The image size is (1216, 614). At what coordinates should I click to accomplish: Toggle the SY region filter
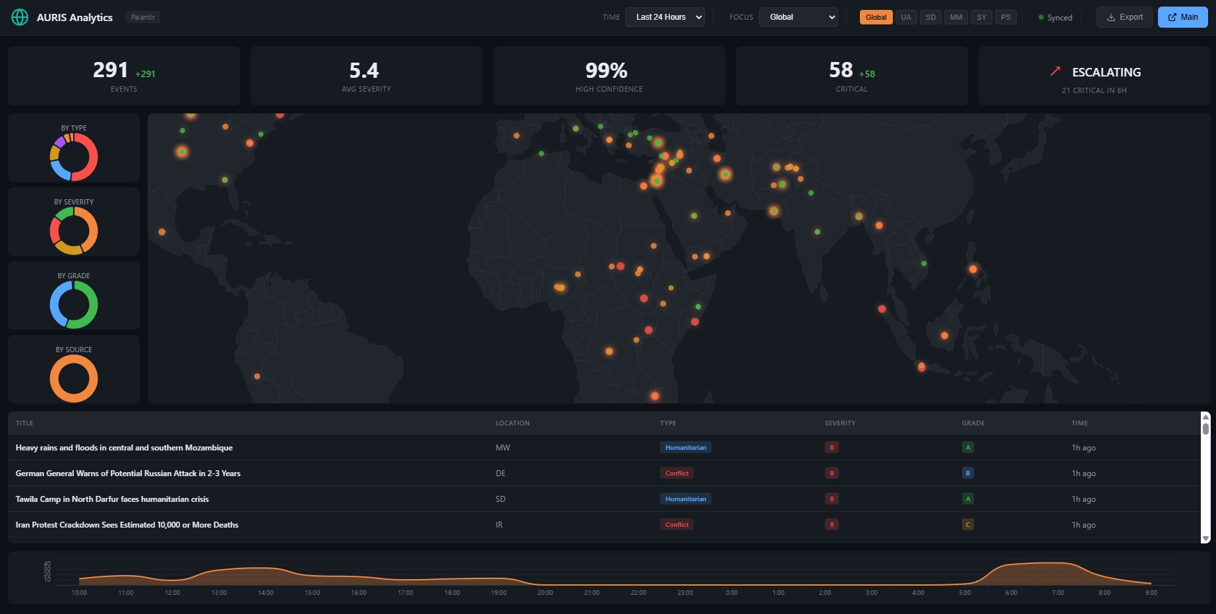pos(981,17)
